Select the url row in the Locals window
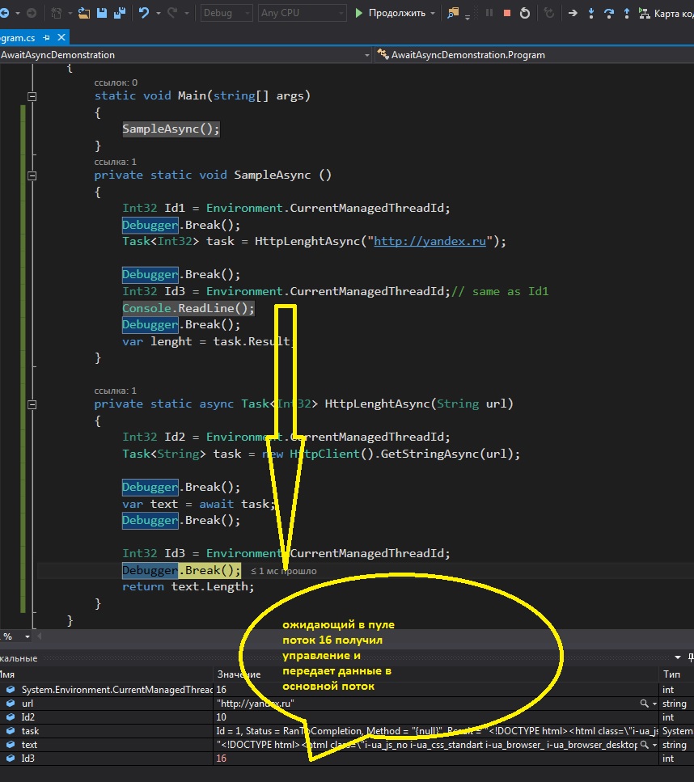 [81, 704]
